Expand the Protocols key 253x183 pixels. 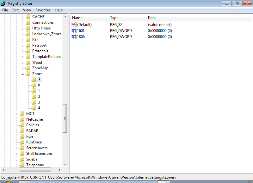point(22,51)
